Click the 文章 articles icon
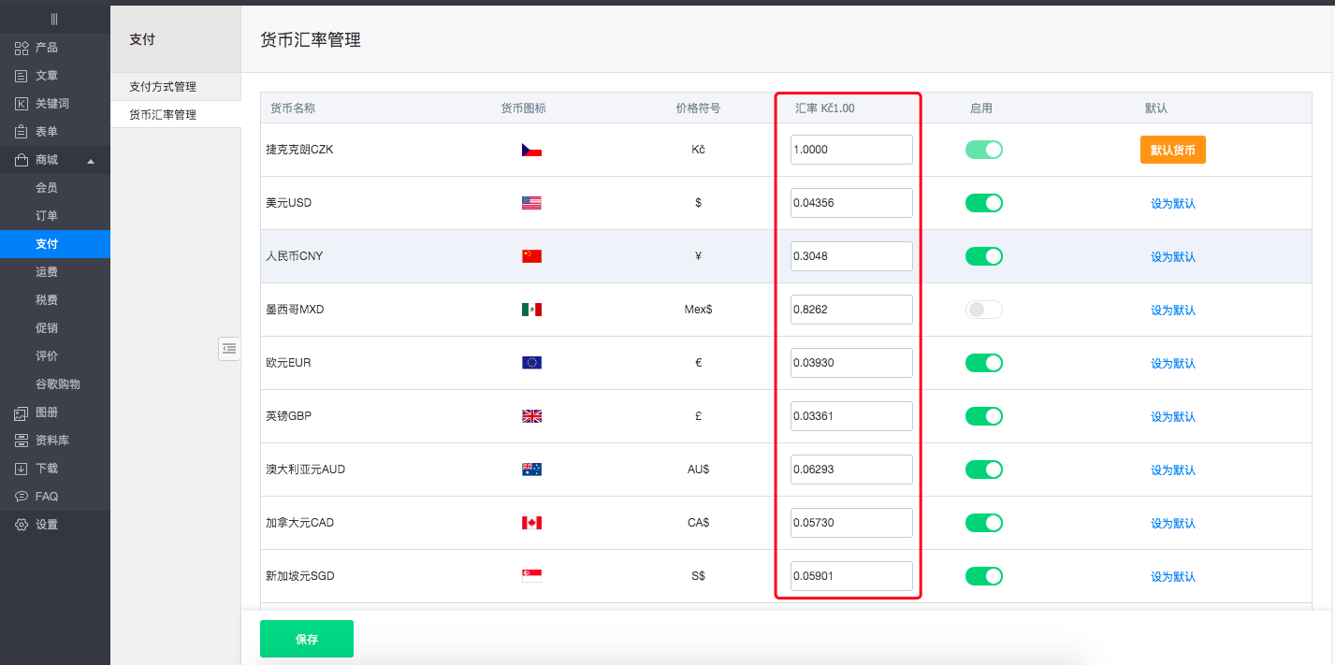Screen dimensions: 1335x665 22,76
